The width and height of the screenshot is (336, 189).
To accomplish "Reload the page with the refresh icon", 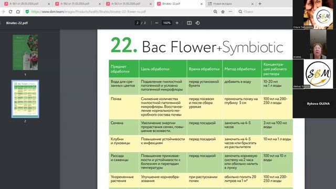I will pyautogui.click(x=10, y=12).
